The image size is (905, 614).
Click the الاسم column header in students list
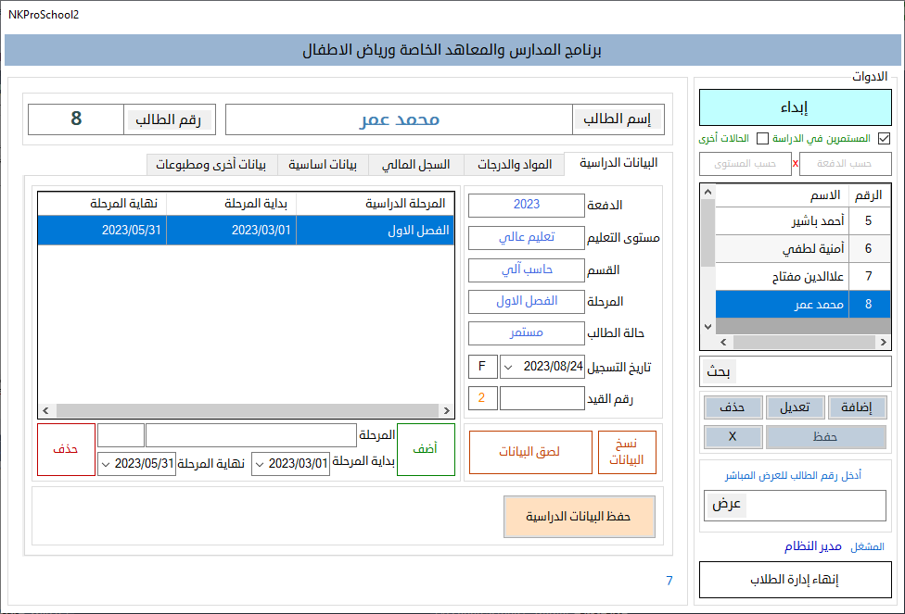(783, 195)
